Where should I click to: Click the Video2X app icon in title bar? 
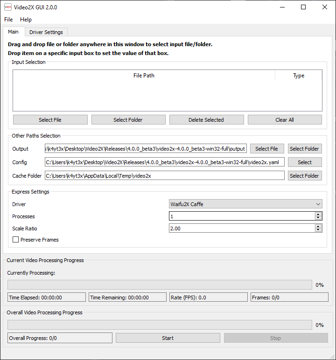(7, 7)
